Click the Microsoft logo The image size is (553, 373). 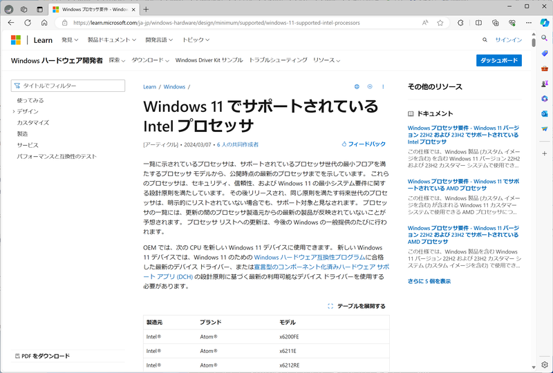(16, 40)
